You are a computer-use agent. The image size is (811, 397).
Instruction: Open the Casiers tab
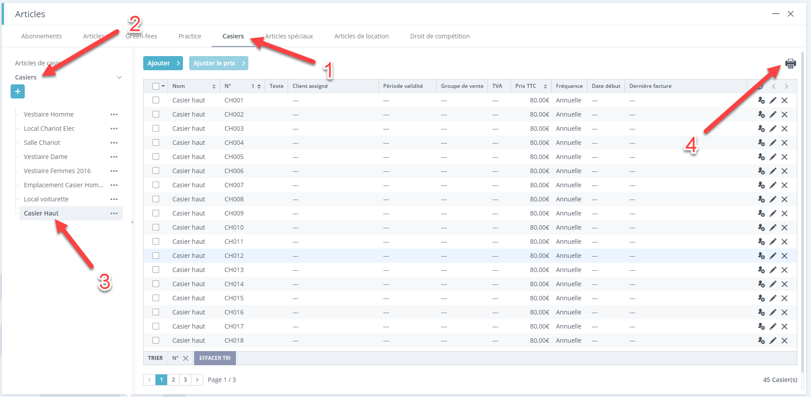click(233, 36)
